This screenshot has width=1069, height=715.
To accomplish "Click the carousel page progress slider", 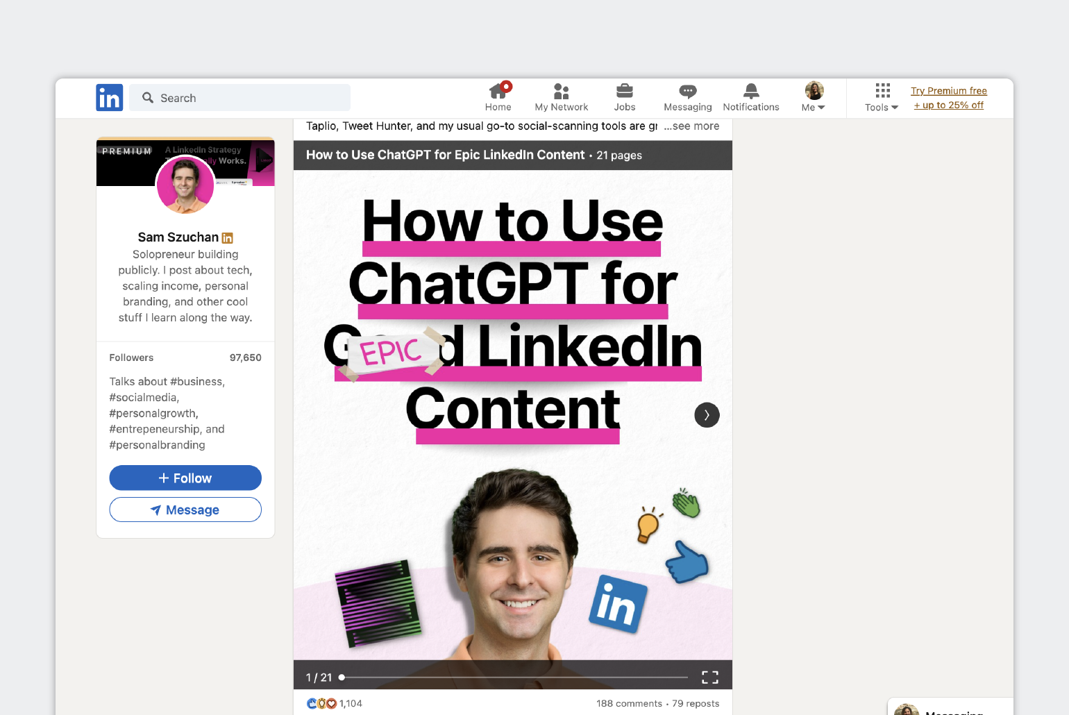I will click(x=514, y=677).
